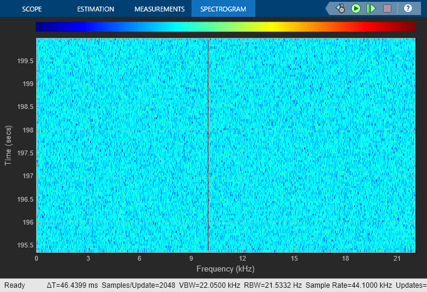
Task: Click the 195.5 time tick label
Action: [25, 245]
